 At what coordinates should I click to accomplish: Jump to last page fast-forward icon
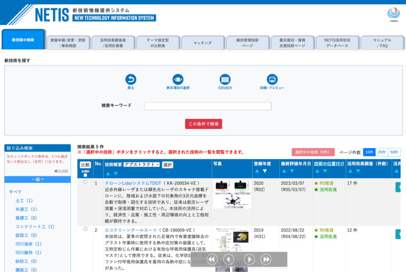(266, 259)
